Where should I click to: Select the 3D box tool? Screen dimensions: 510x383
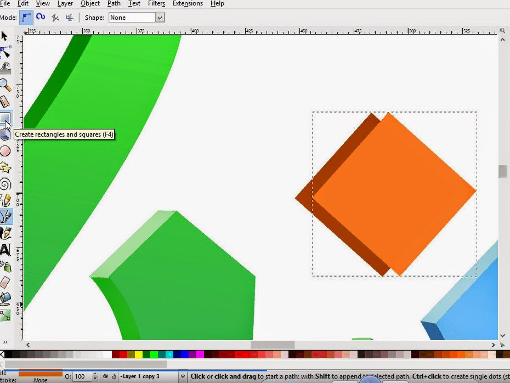pyautogui.click(x=5, y=134)
